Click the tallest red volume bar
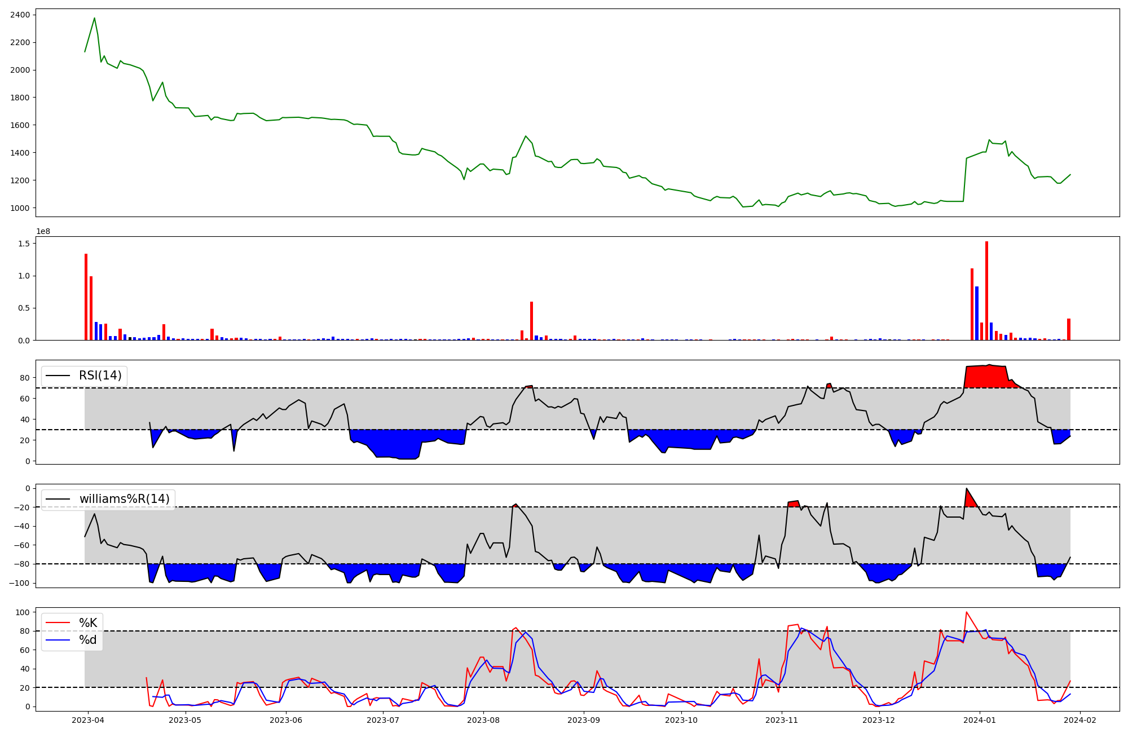Image resolution: width=1128 pixels, height=733 pixels. click(986, 290)
